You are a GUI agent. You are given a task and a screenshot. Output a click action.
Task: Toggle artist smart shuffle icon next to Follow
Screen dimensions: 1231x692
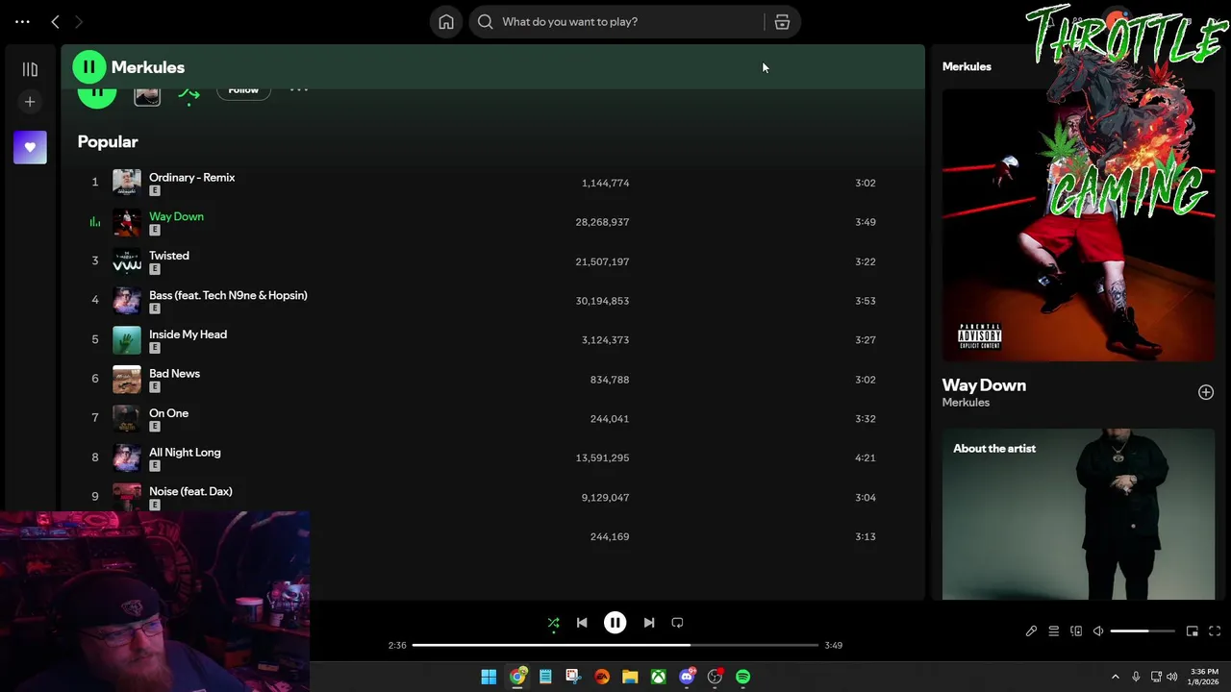coord(188,93)
